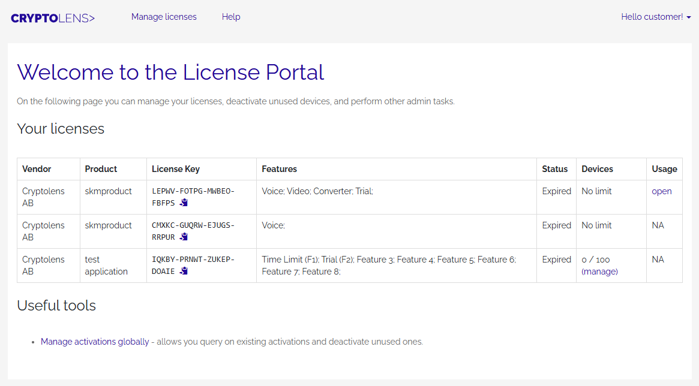Open Manage activations globally link
The width and height of the screenshot is (699, 386).
click(95, 342)
